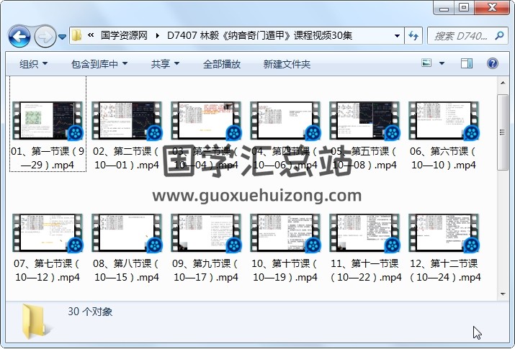515x349 pixels.
Task: Click folder icon in address bar
Action: (76, 35)
